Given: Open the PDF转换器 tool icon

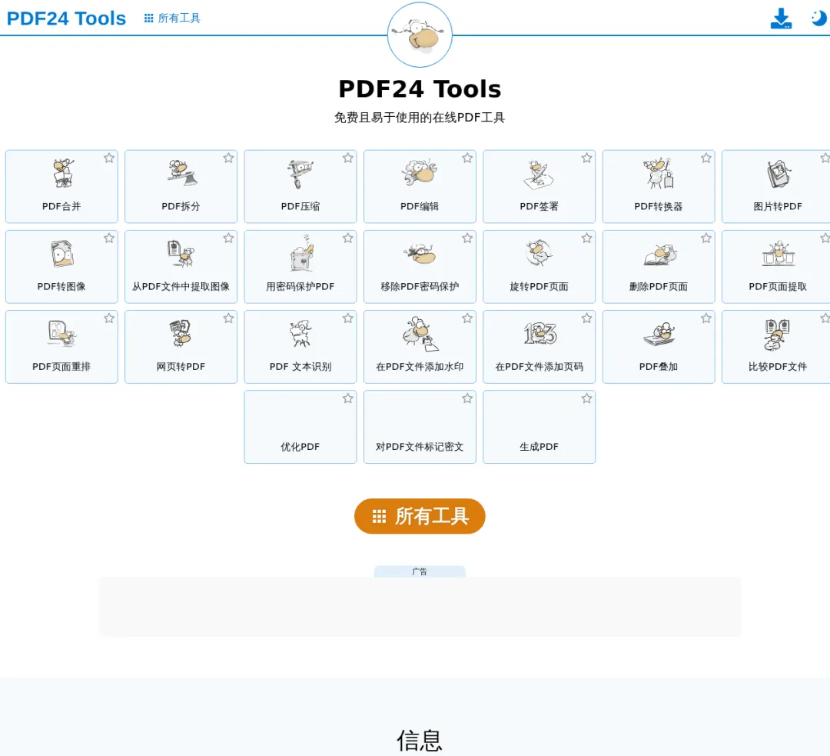Looking at the screenshot, I should (659, 173).
